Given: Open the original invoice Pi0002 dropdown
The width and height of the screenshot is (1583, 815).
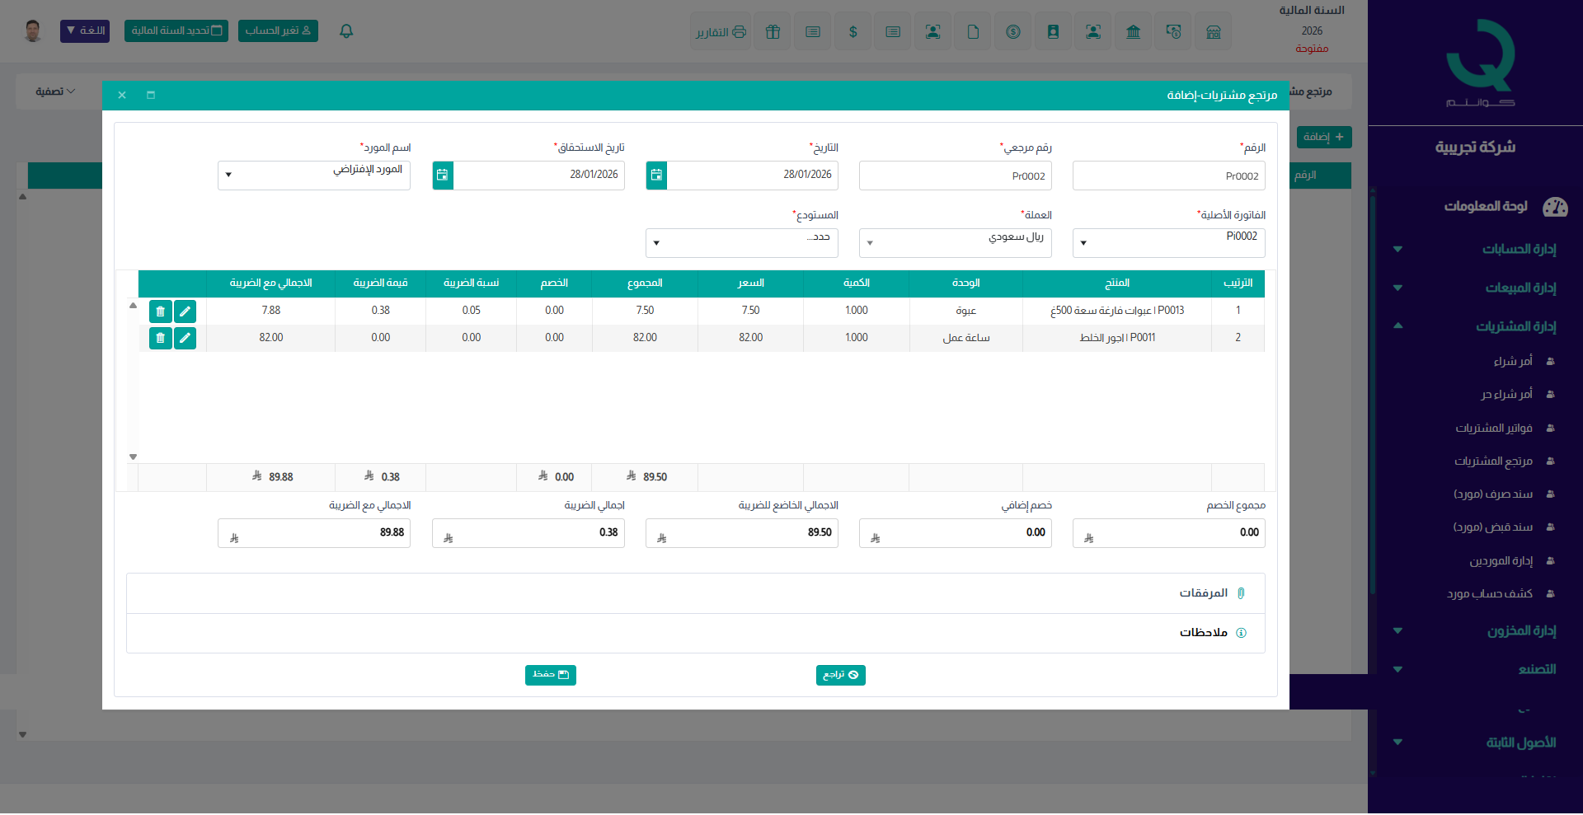Looking at the screenshot, I should 1168,242.
